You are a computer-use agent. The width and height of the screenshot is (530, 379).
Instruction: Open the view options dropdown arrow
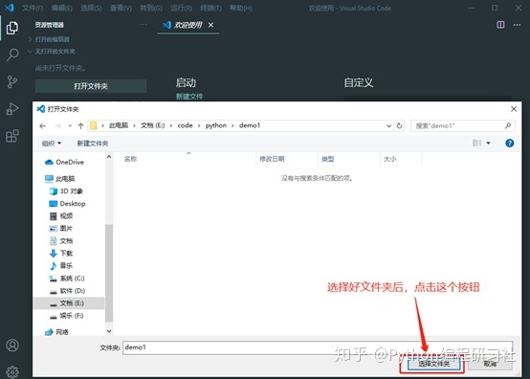click(x=488, y=143)
